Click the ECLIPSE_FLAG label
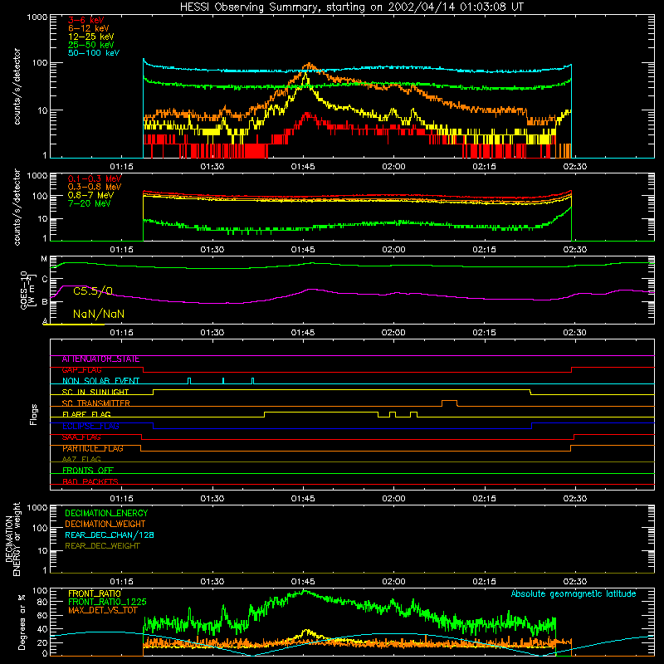 coord(90,426)
